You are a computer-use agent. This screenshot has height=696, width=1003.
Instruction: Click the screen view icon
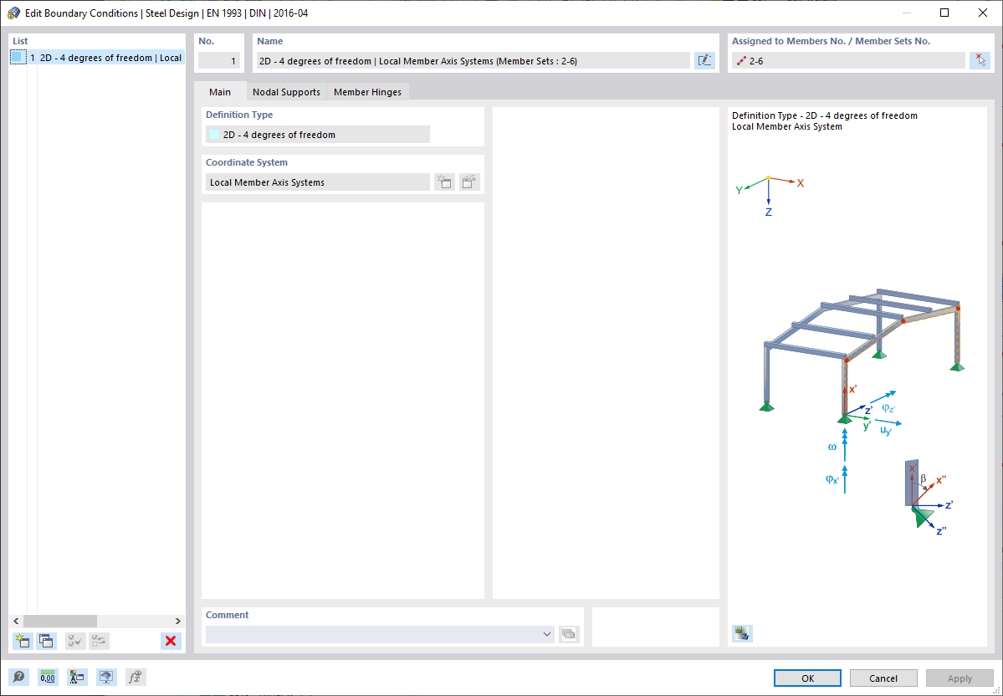(106, 678)
